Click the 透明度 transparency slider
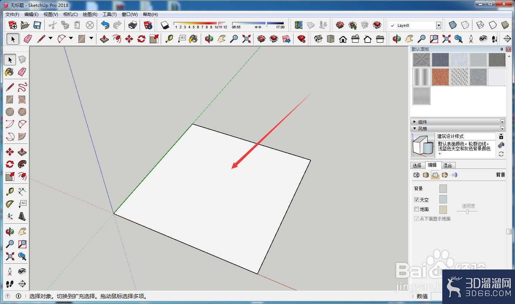The height and width of the screenshot is (304, 515). pyautogui.click(x=467, y=211)
